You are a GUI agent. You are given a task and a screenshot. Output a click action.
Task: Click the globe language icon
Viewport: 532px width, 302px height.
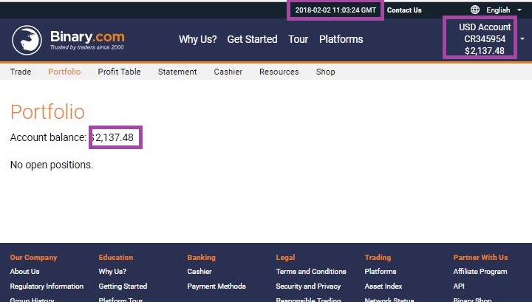pyautogui.click(x=475, y=10)
